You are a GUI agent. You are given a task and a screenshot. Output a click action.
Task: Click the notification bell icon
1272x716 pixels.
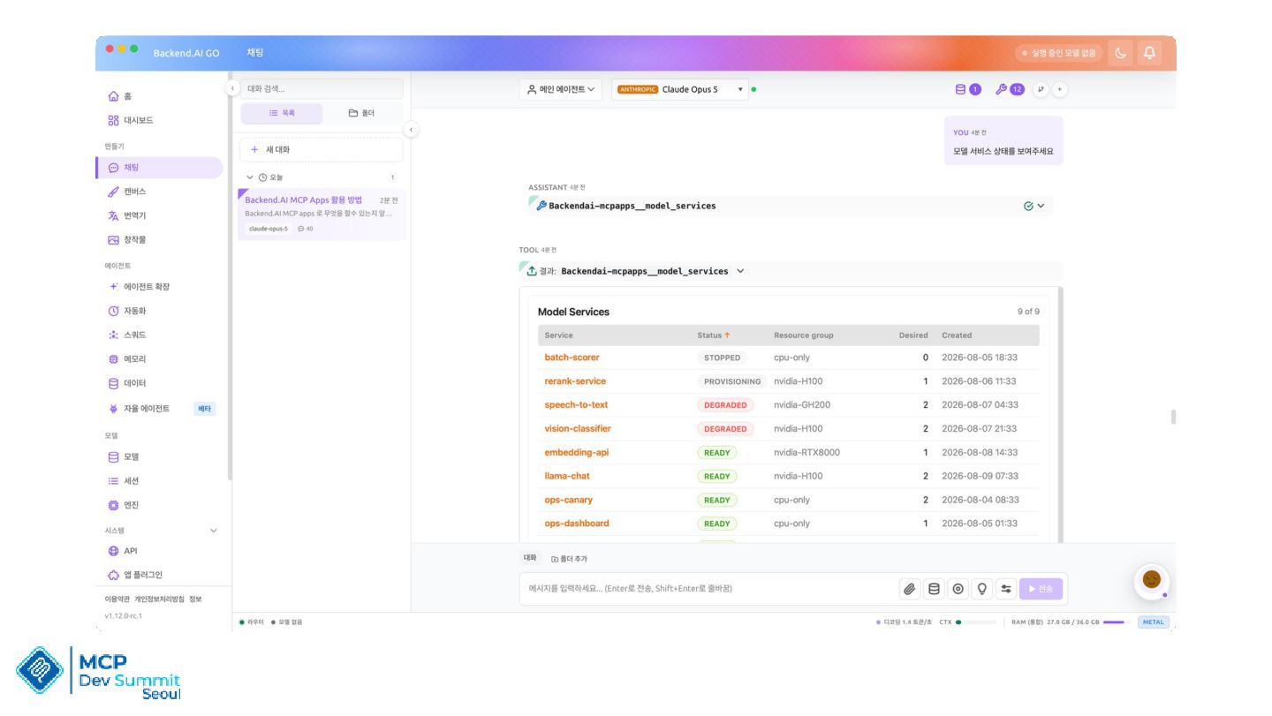pos(1149,53)
